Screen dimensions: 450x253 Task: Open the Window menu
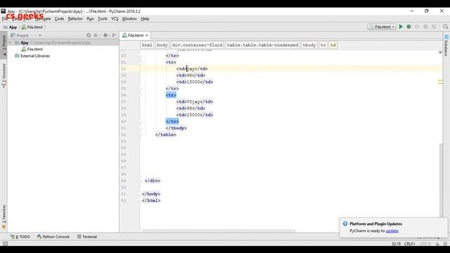pos(129,19)
